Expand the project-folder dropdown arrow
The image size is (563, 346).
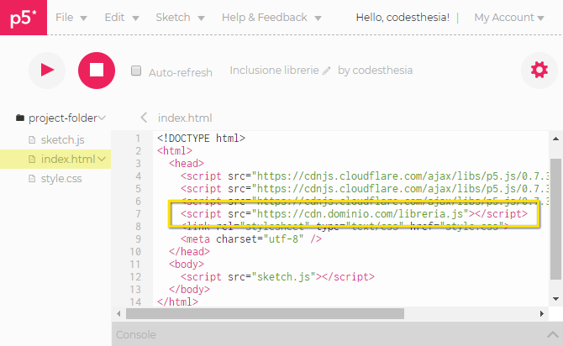[x=102, y=118]
